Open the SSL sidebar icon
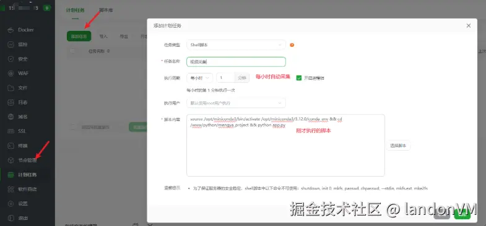Screen dimensions: 486x226 tap(11, 131)
